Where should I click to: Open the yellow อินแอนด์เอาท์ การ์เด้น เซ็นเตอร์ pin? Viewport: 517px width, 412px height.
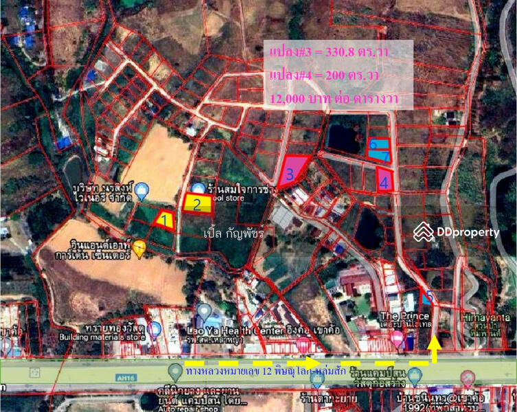(x=139, y=249)
